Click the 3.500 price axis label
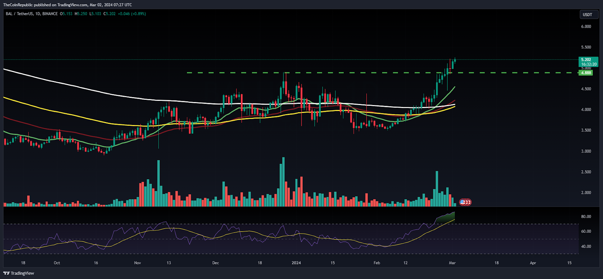Image resolution: width=603 pixels, height=279 pixels. [x=586, y=130]
